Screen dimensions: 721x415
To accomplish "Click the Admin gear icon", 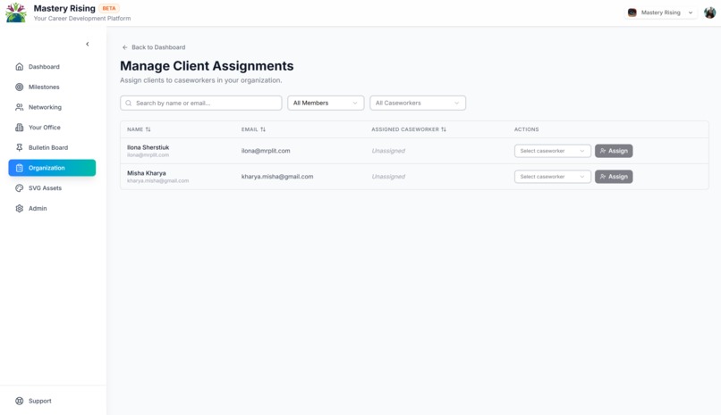I will click(20, 208).
